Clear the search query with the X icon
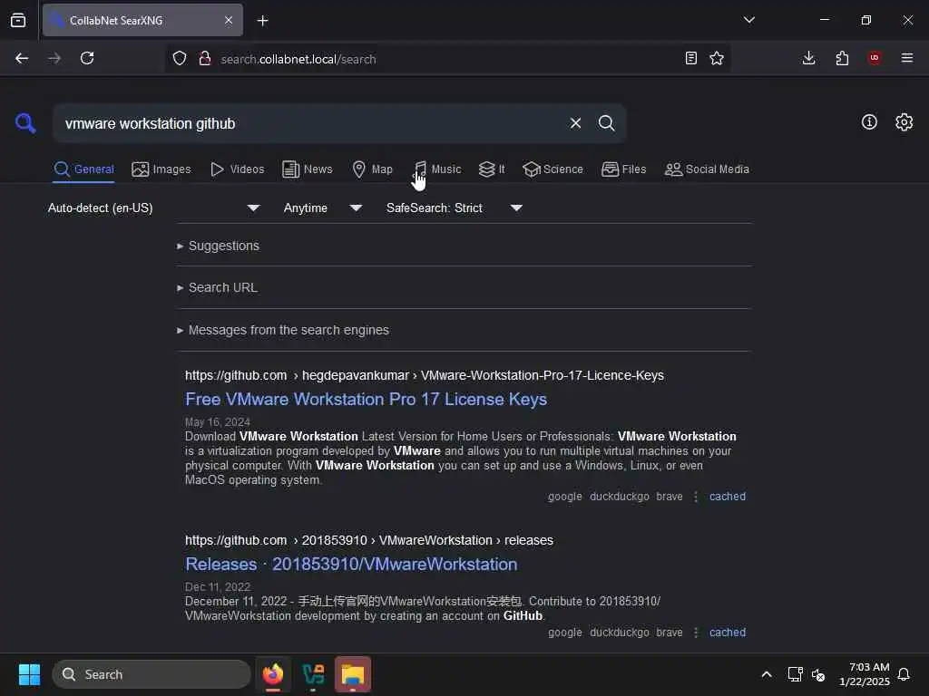 click(575, 123)
